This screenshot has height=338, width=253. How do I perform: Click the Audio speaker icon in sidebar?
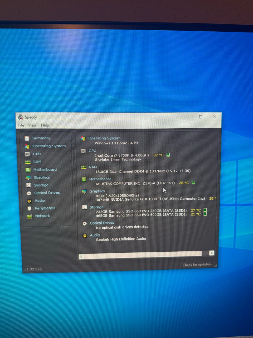click(x=29, y=201)
